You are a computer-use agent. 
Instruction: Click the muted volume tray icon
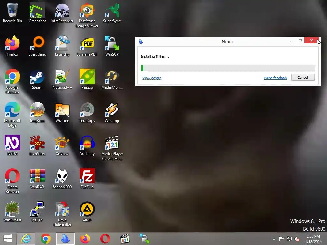(x=297, y=239)
